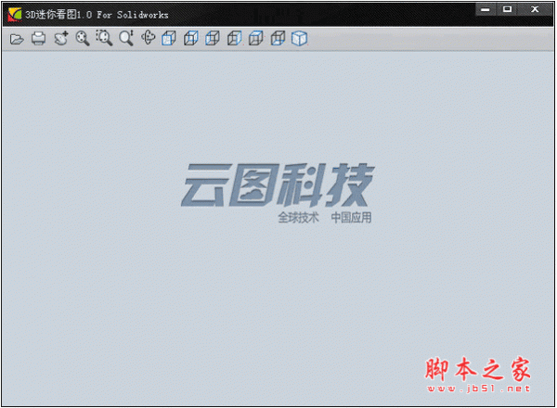Open a file with the folder icon
This screenshot has width=557, height=408.
coord(17,38)
